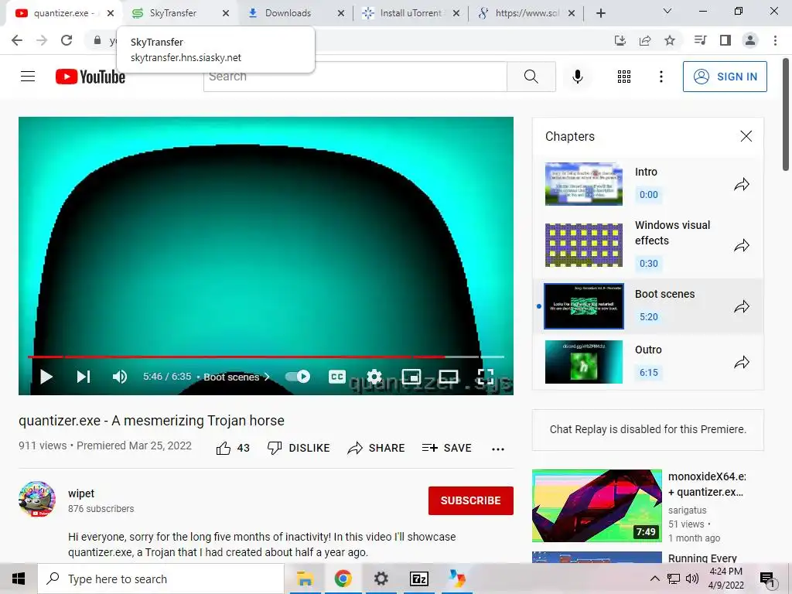792x594 pixels.
Task: Open the Boot scenes chapter thumbnail
Action: [584, 306]
